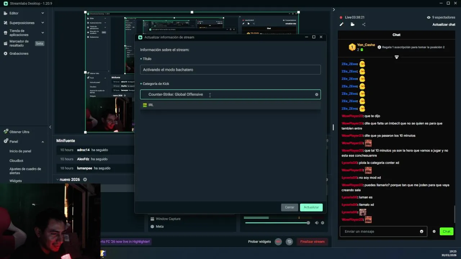
Task: Click the share icon beside the camera icon
Action: 364,24
